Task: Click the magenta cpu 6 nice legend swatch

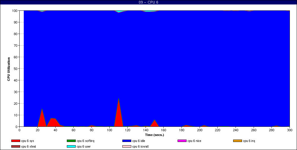Action: coord(182,141)
